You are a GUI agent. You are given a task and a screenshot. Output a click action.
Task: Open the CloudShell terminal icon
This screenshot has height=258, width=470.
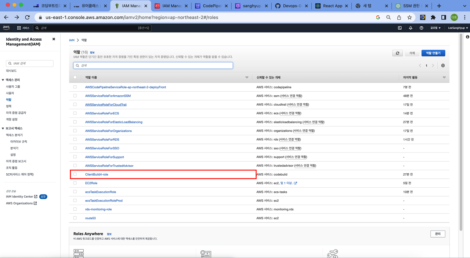coord(400,28)
